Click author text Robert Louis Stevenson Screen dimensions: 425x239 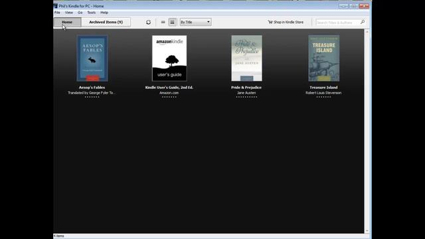(x=323, y=93)
